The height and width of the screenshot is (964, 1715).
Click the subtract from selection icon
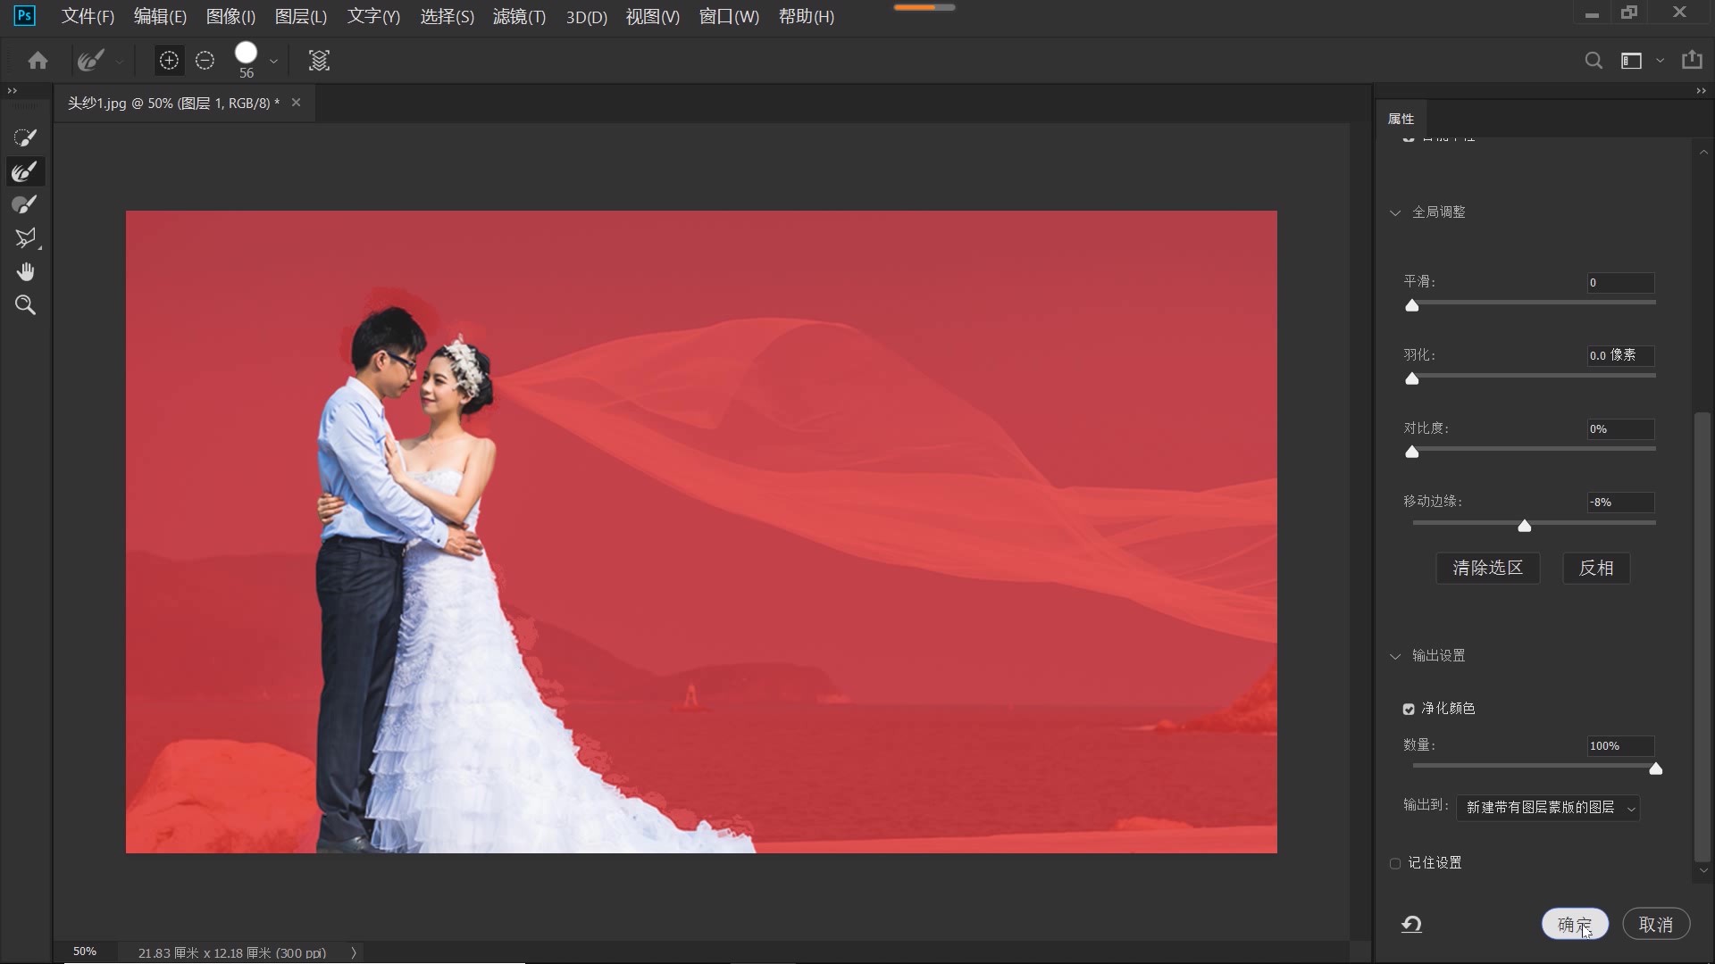pos(205,61)
